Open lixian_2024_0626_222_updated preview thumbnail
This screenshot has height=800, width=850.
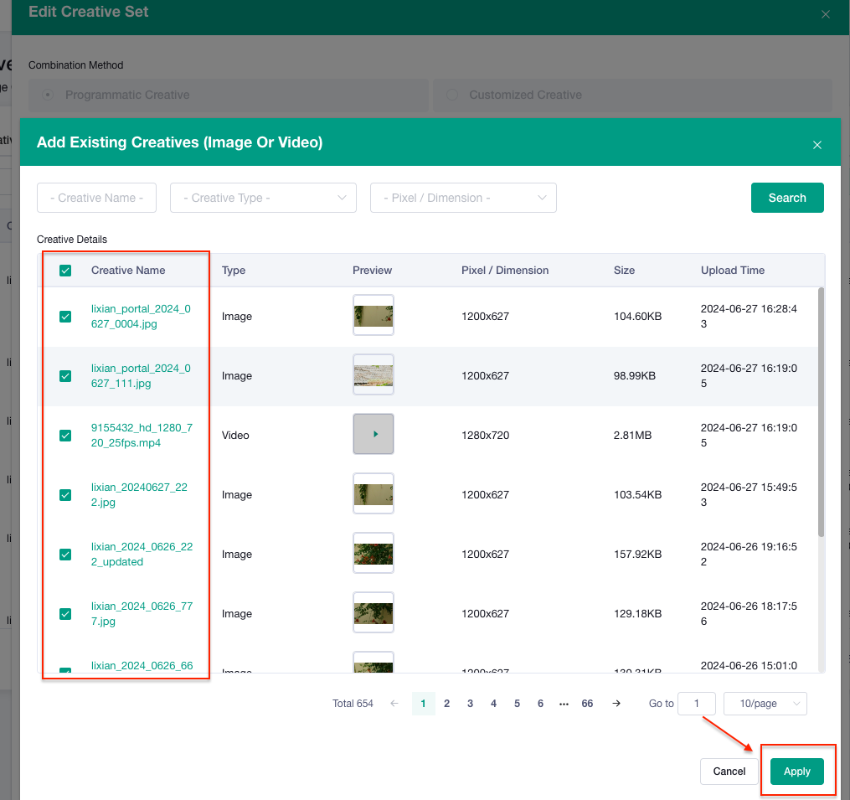pyautogui.click(x=373, y=553)
